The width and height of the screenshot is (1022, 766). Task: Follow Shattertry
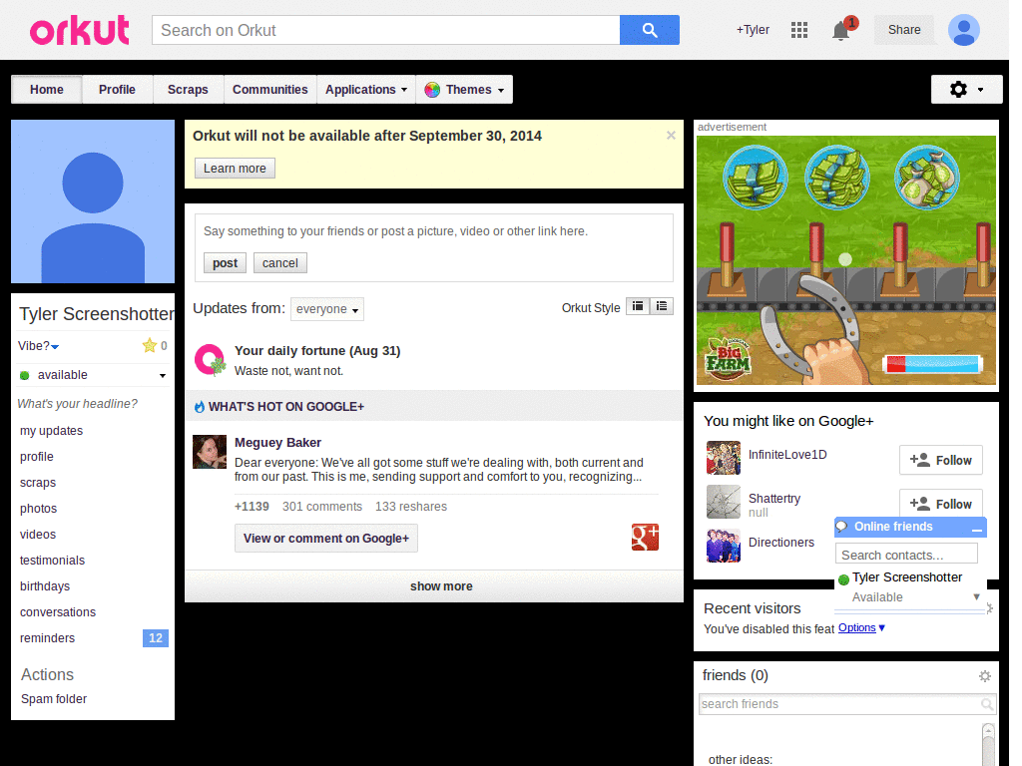tap(941, 504)
